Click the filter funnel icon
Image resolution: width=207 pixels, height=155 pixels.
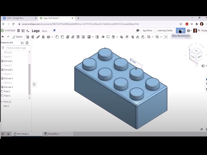(3, 48)
